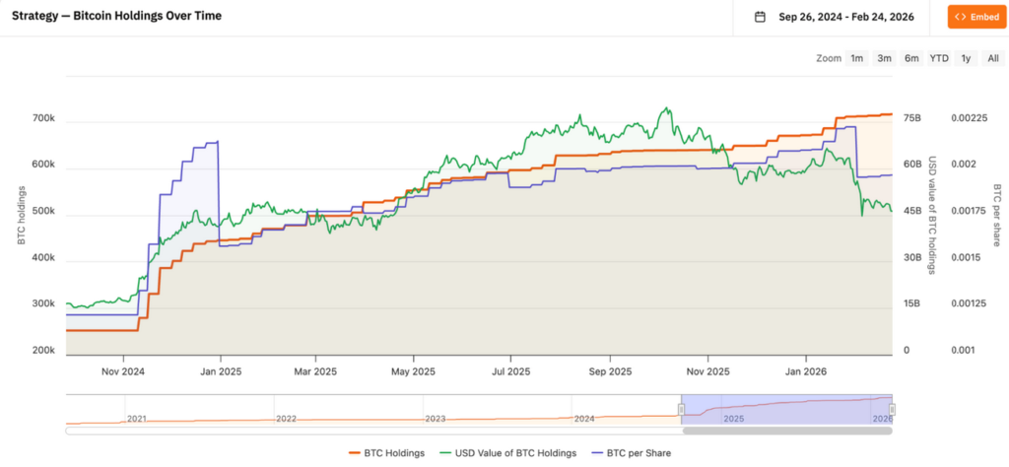1009x467 pixels.
Task: Switch zoom to 6m
Action: (911, 58)
